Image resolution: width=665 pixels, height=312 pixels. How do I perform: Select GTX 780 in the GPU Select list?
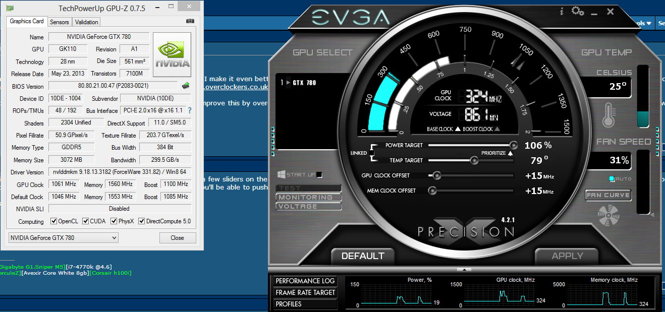pos(304,82)
